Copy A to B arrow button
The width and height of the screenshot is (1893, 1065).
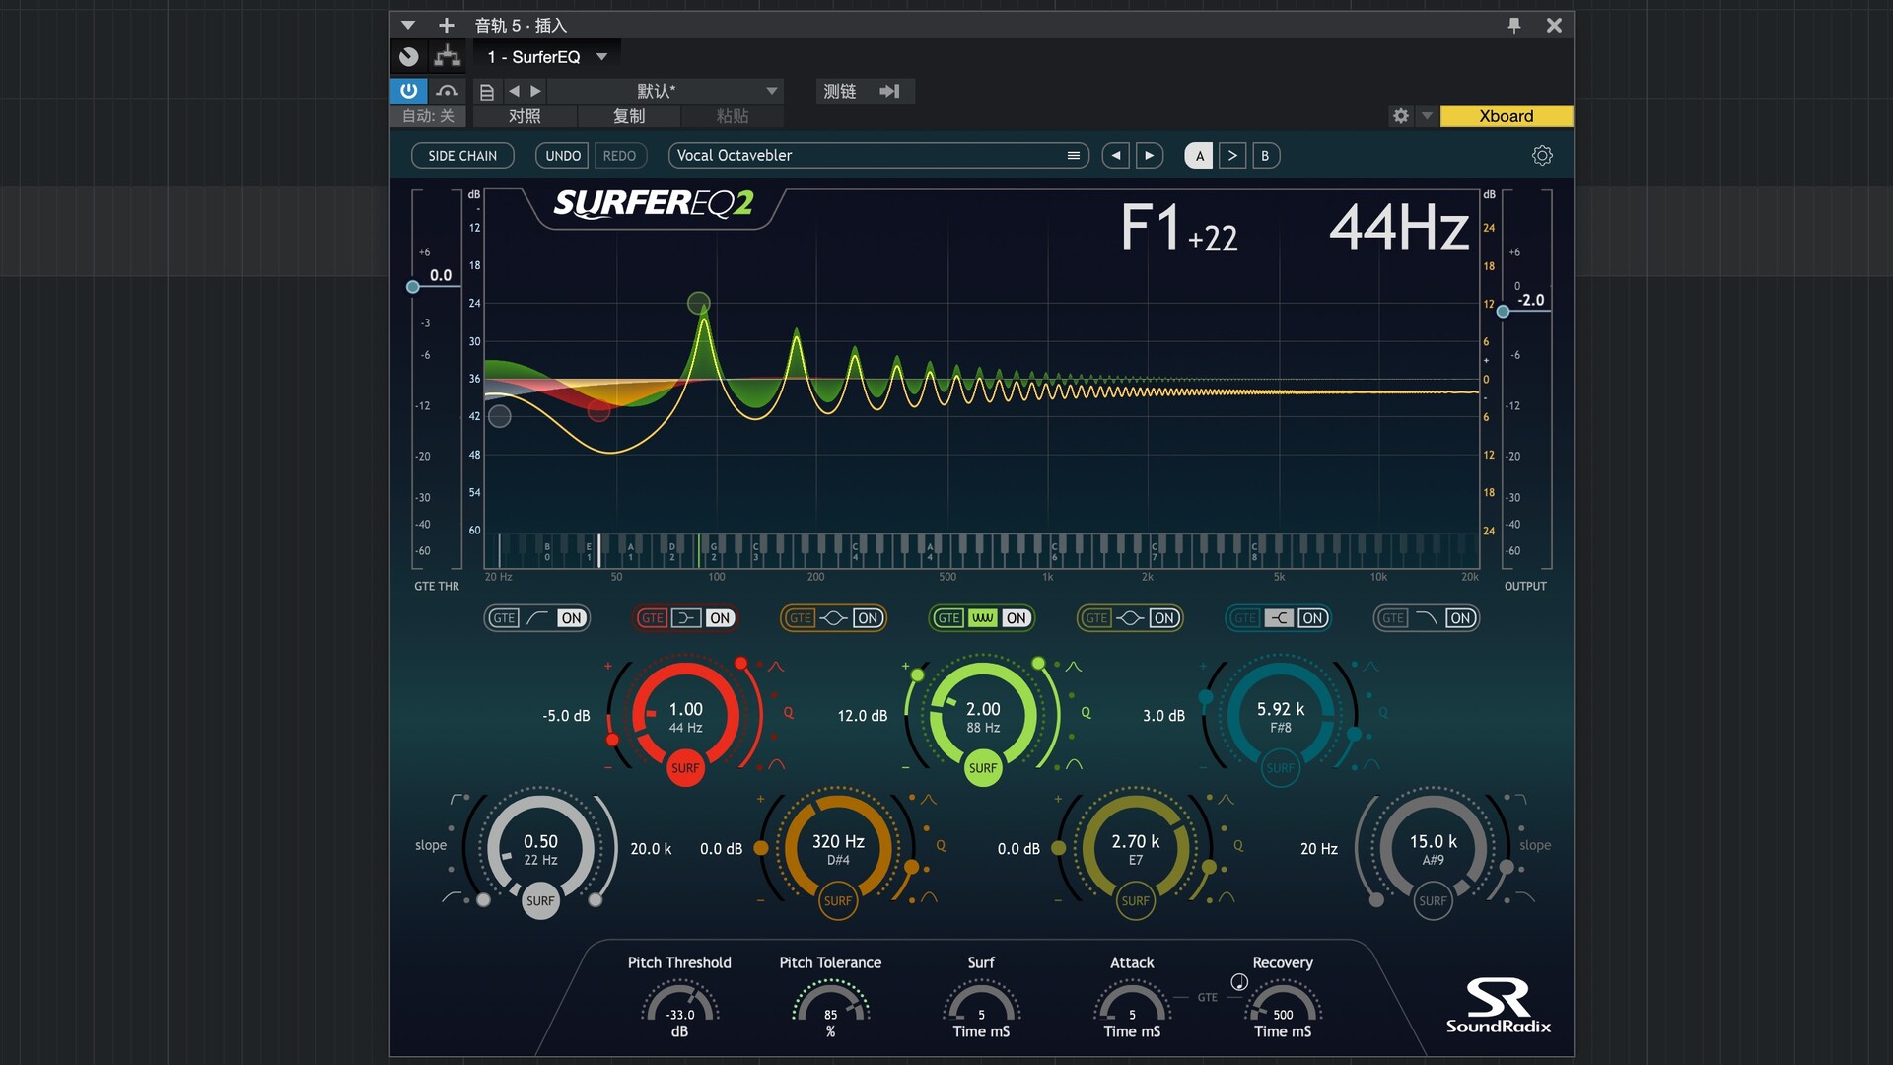pyautogui.click(x=1231, y=155)
